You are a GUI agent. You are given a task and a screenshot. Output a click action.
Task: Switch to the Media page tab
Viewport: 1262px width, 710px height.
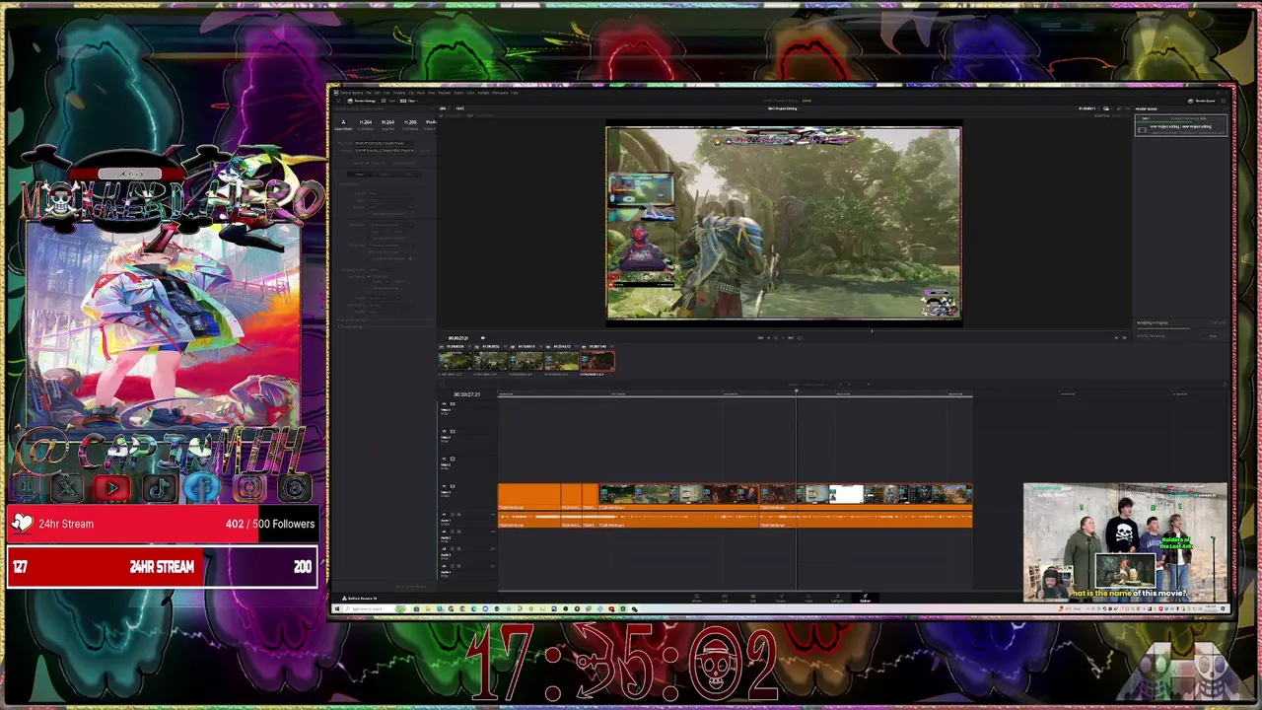pos(697,598)
